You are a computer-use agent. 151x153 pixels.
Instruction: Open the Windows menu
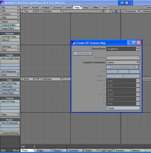tap(10, 14)
